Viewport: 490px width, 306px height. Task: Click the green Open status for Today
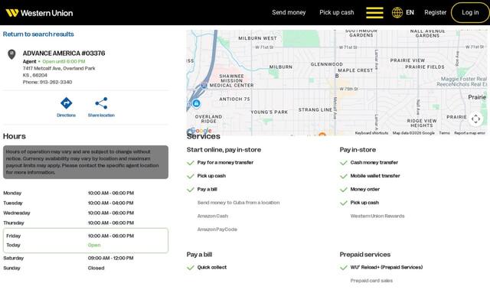tap(94, 245)
